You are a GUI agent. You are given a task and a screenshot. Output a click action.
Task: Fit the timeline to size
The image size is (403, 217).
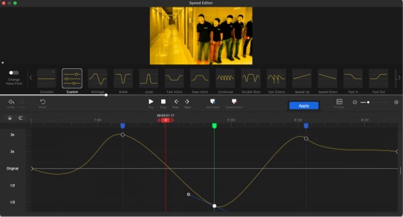[339, 102]
